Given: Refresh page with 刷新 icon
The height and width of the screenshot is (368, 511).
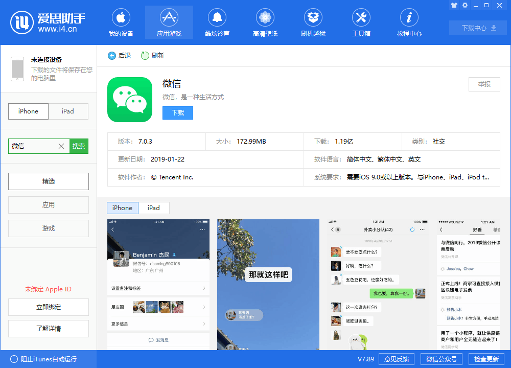Looking at the screenshot, I should click(152, 56).
